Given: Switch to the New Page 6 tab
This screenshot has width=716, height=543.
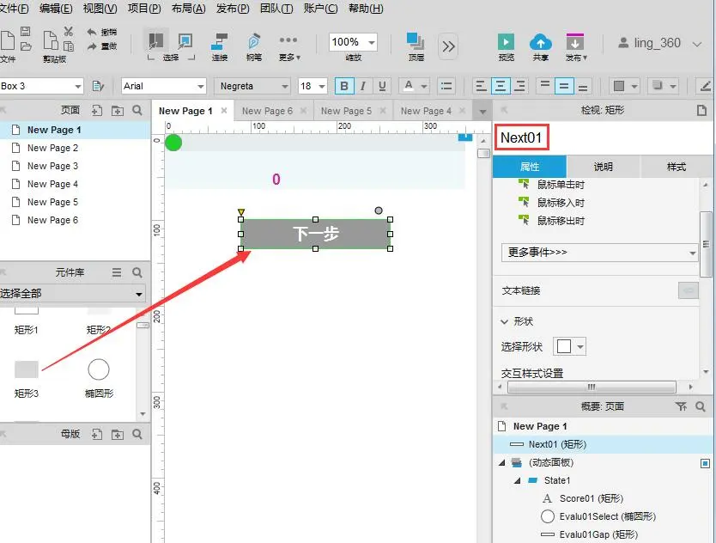Looking at the screenshot, I should [x=267, y=111].
